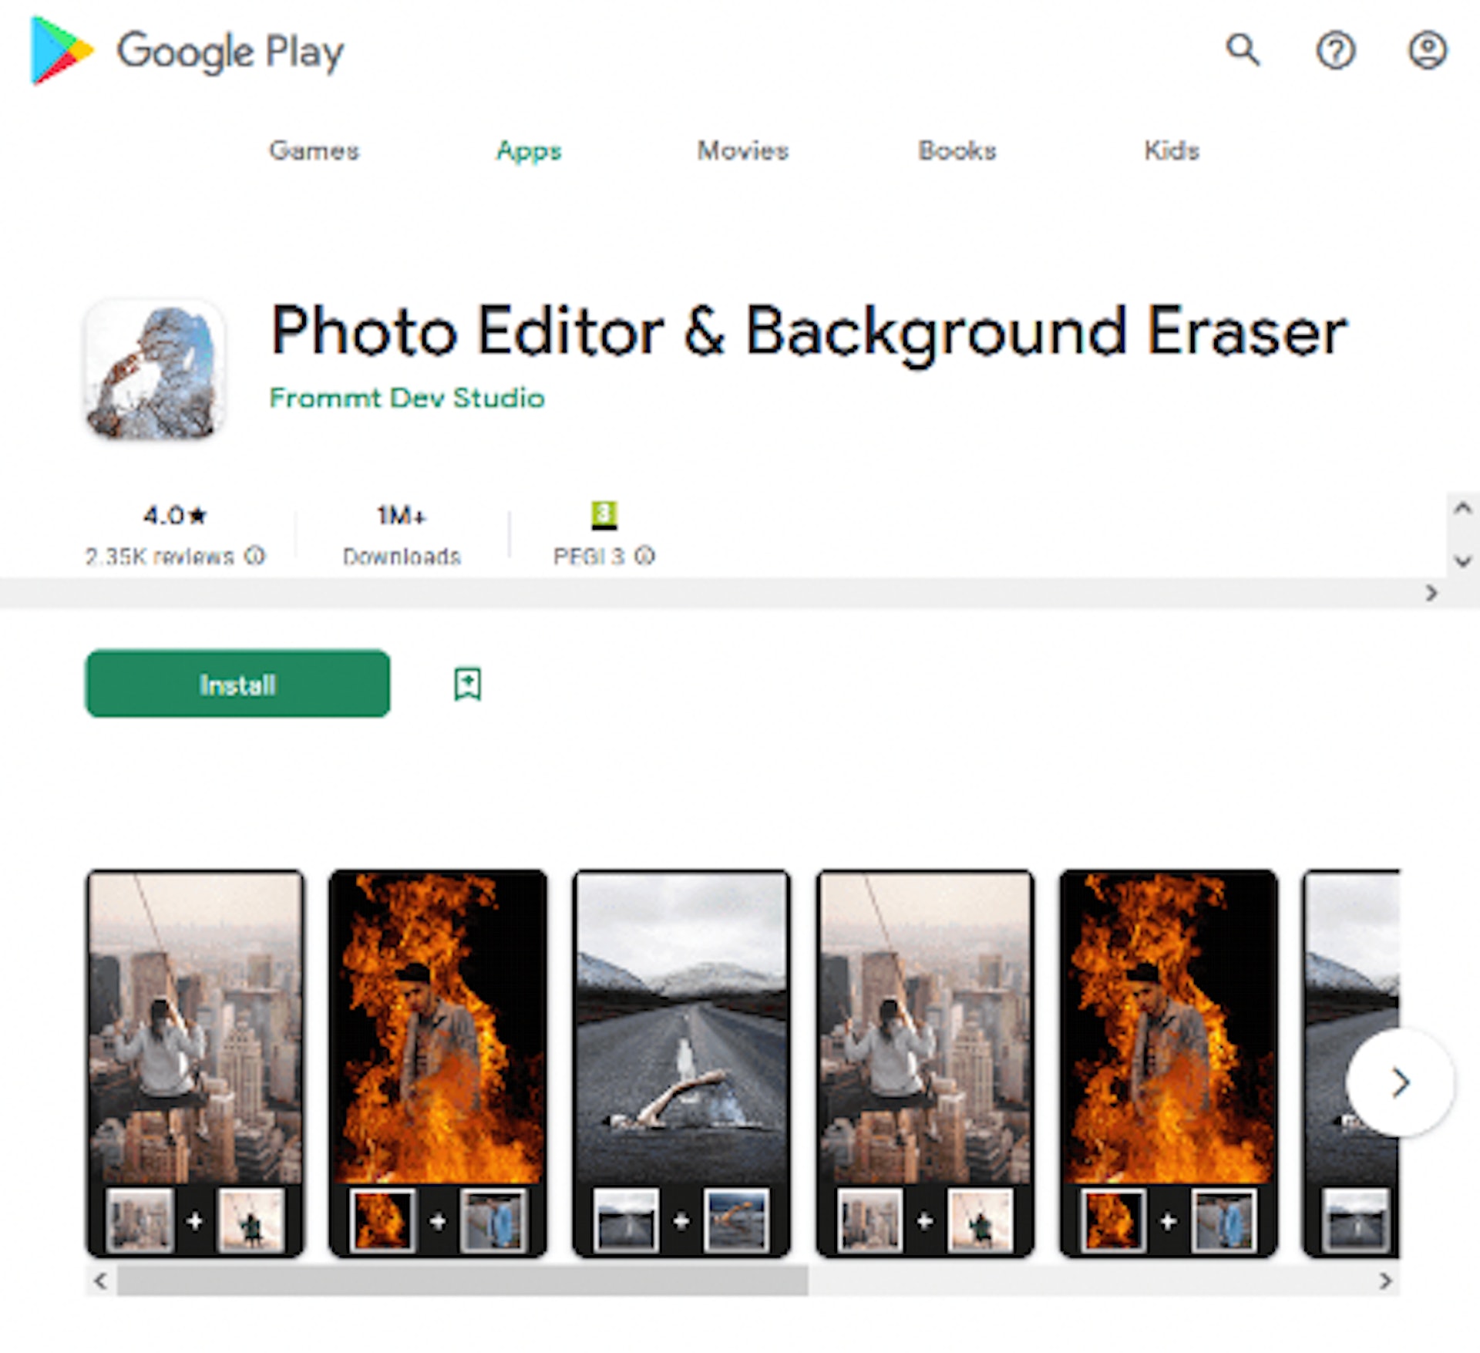Add app to wishlist bookmark icon
This screenshot has width=1480, height=1353.
467,684
